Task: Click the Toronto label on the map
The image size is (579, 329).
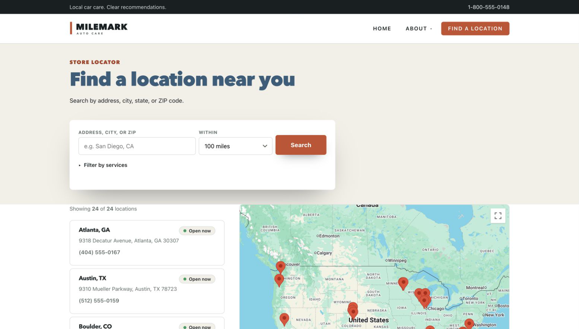Action: (470, 298)
